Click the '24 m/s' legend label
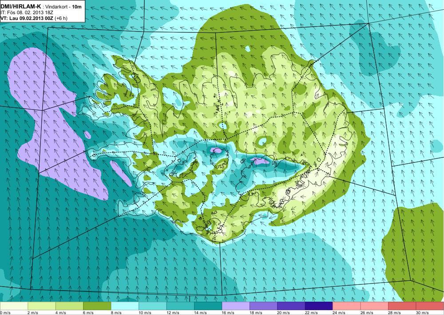Screen dimensions: 444x315 pos(339,313)
